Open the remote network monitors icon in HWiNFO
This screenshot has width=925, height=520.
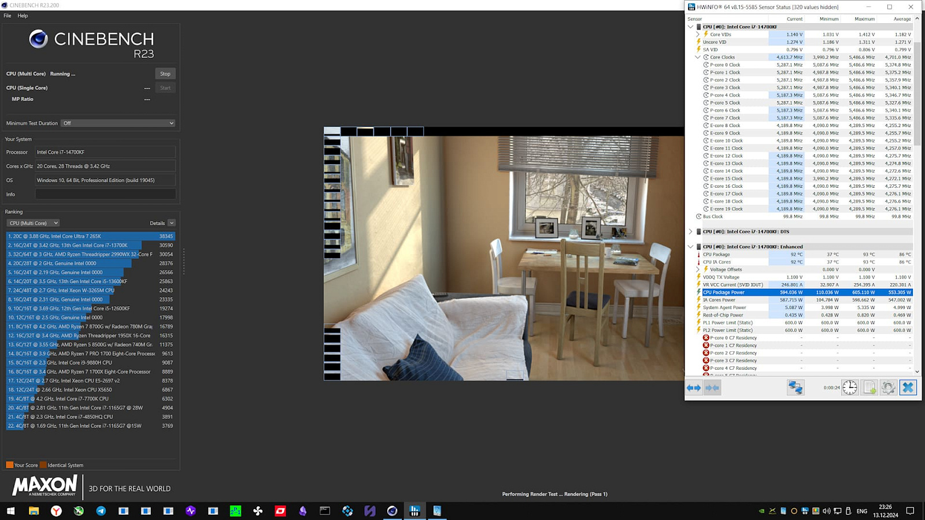click(x=795, y=388)
